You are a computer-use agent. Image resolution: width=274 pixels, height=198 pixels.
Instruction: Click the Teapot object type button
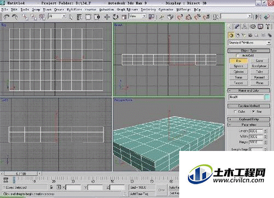238,83
